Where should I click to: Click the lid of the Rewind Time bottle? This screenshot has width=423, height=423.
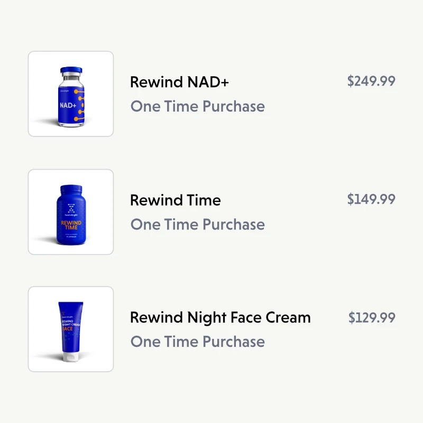click(x=71, y=189)
